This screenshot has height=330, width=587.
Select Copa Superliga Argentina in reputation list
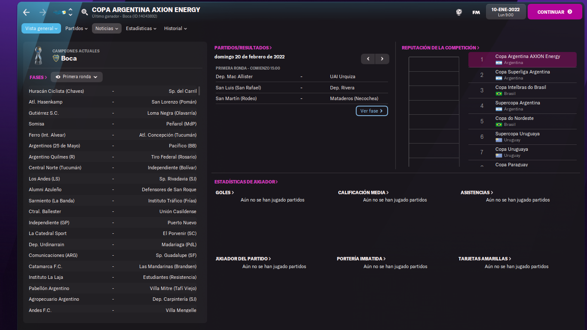(523, 75)
